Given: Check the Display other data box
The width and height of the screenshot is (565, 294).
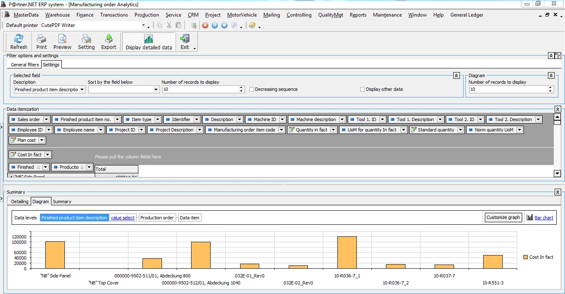Looking at the screenshot, I should [x=363, y=89].
